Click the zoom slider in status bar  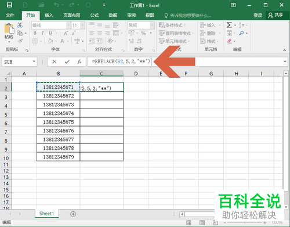pyautogui.click(x=245, y=223)
